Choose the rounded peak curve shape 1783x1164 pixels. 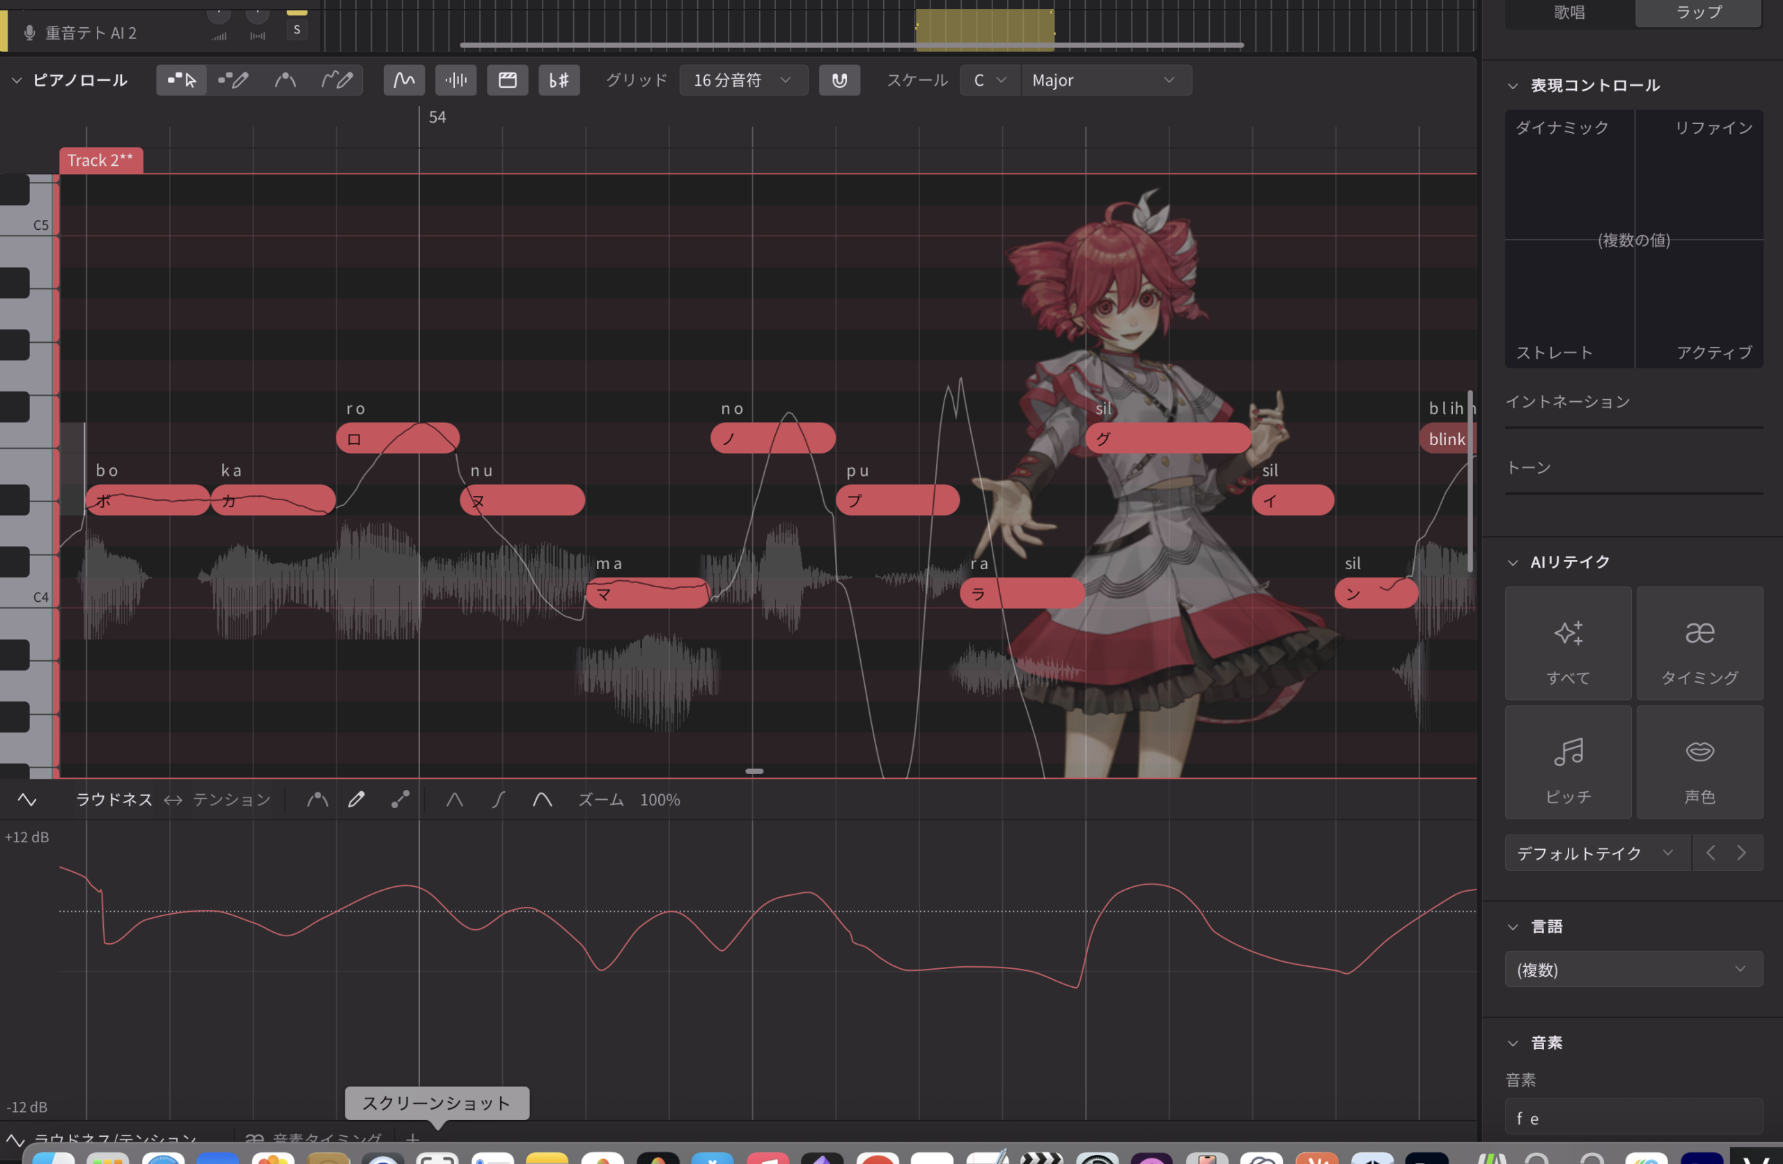(543, 799)
